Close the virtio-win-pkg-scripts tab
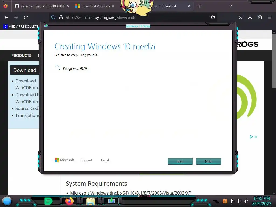 68,6
